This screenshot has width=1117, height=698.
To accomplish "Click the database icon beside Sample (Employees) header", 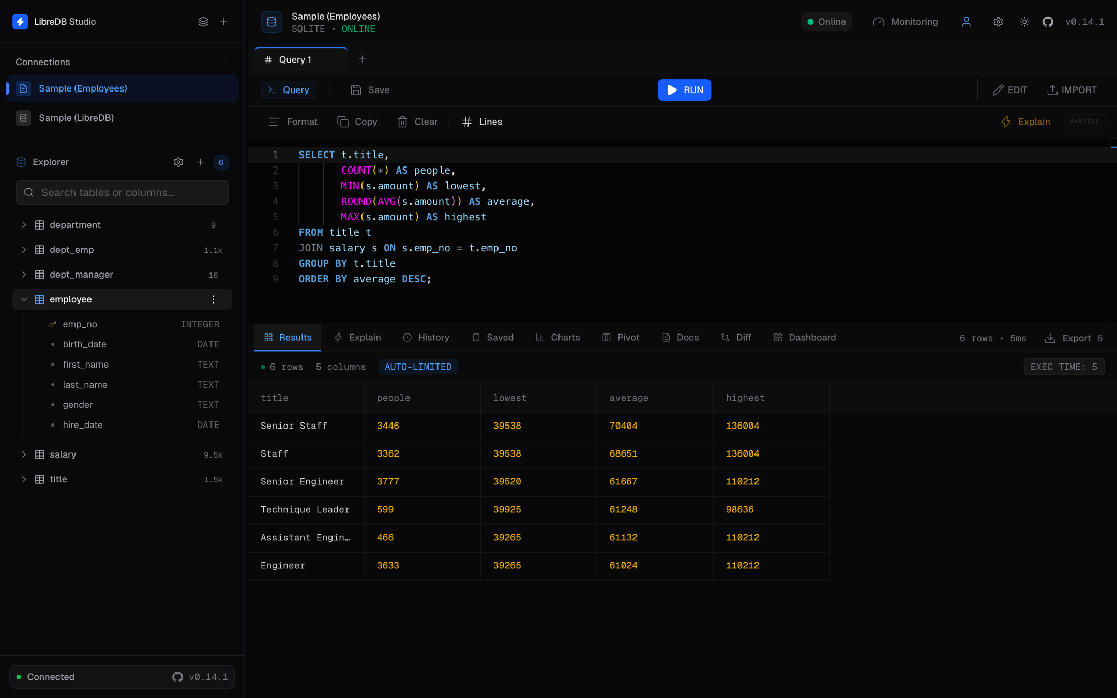I will (271, 22).
